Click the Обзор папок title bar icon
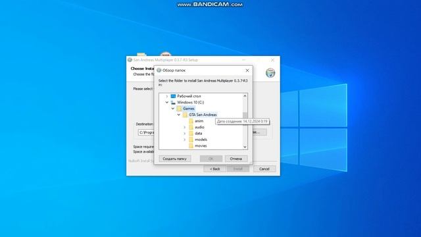The image size is (421, 237). [x=159, y=70]
